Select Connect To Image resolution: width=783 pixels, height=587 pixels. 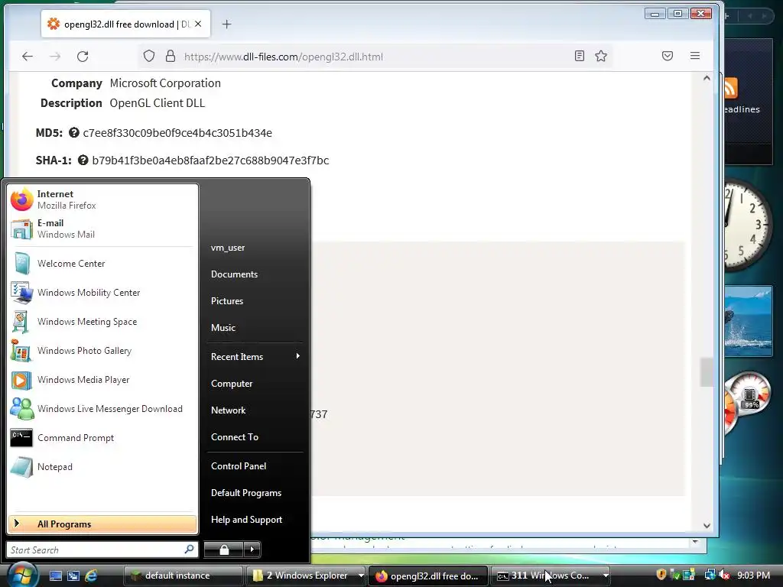tap(235, 436)
